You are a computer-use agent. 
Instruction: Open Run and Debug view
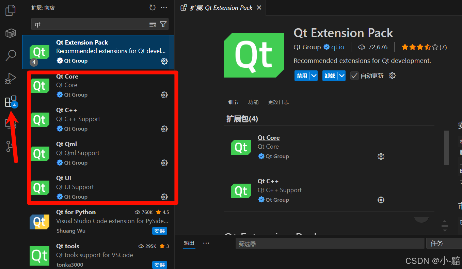point(11,78)
